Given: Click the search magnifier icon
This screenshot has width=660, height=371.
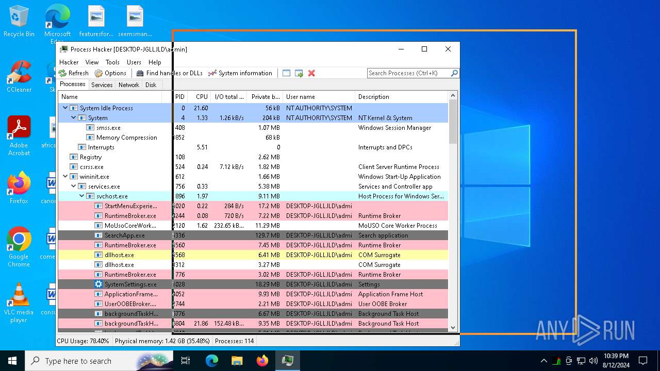Looking at the screenshot, I should 454,73.
